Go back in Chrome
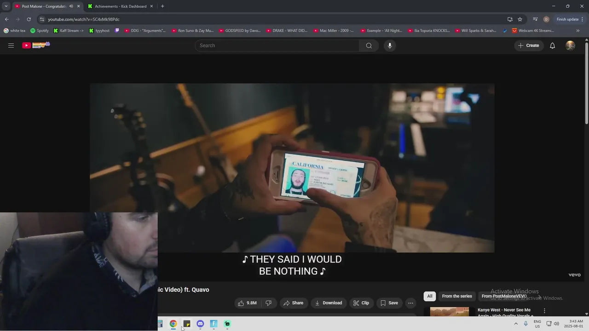The image size is (589, 331). tap(6, 19)
